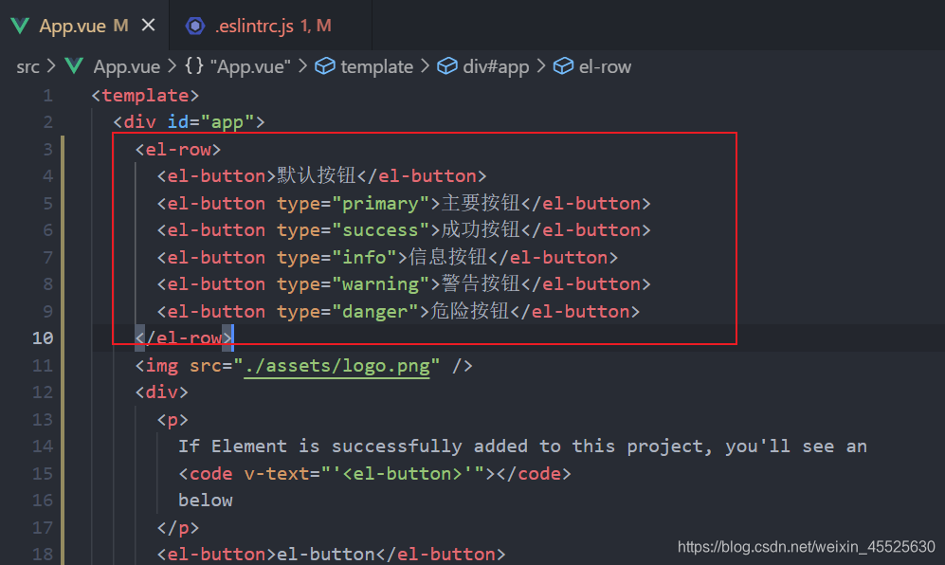
Task: Open the el-row breadcrumb dropdown
Action: click(605, 66)
